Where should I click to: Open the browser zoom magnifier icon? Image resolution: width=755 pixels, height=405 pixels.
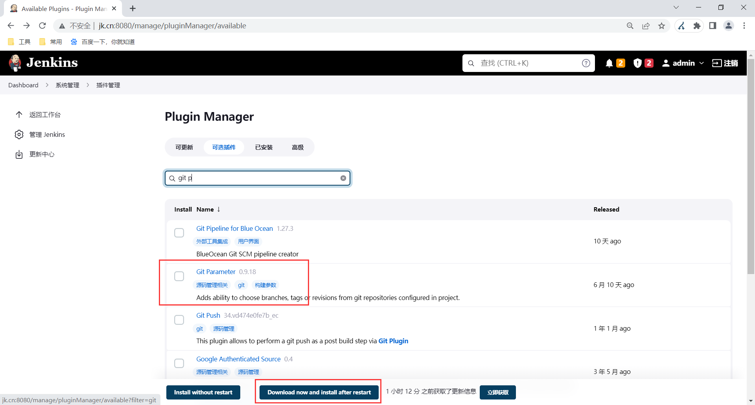click(x=630, y=26)
